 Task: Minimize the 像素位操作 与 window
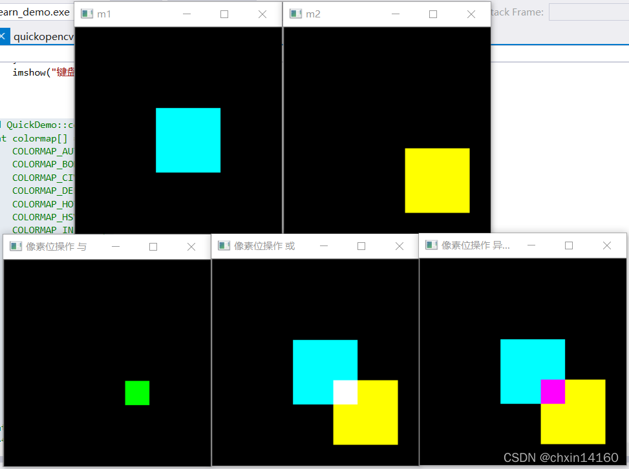pyautogui.click(x=116, y=247)
